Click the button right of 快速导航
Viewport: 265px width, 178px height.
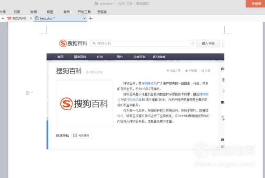pyautogui.click(x=82, y=136)
